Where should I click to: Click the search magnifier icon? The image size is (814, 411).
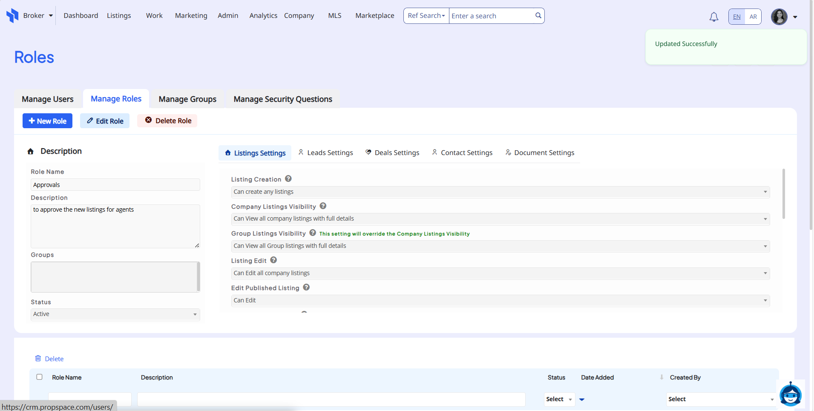(538, 16)
